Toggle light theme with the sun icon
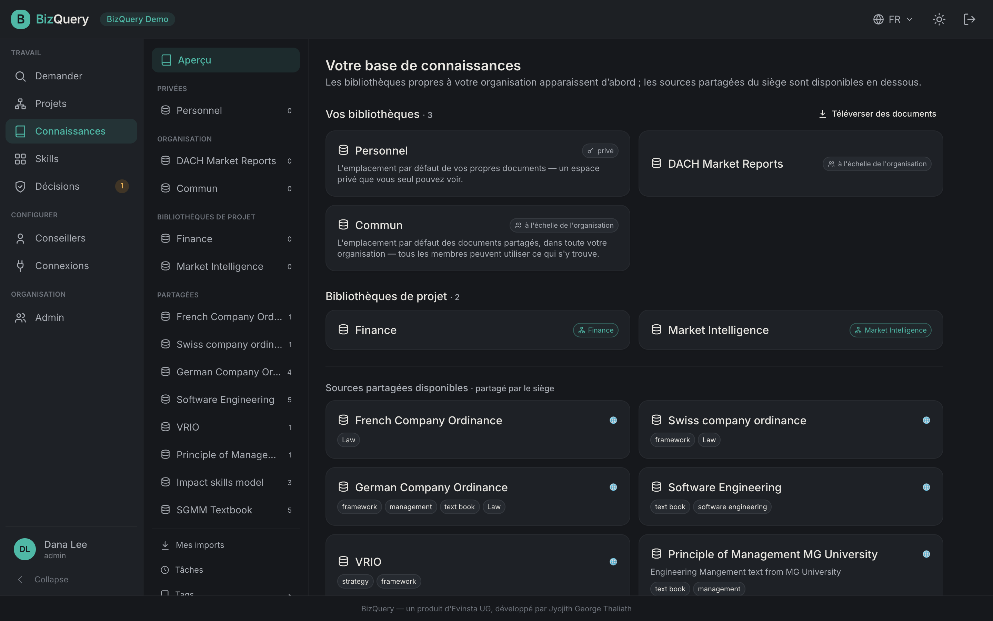Viewport: 993px width, 621px height. [x=939, y=19]
